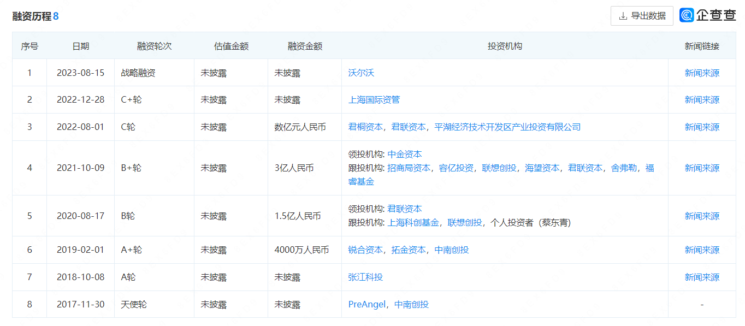This screenshot has height=326, width=745.
Task: Open 新闻来源 for A+轮 row
Action: tap(702, 250)
